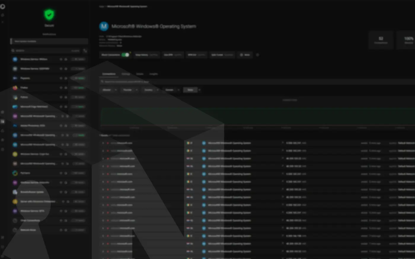
Task: Open the Use SPN setting dropdown
Action: click(173, 55)
